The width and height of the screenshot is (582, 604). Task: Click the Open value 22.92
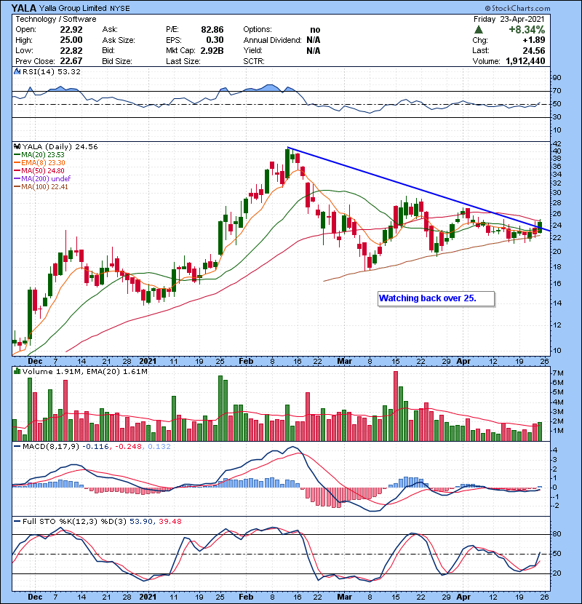point(71,30)
